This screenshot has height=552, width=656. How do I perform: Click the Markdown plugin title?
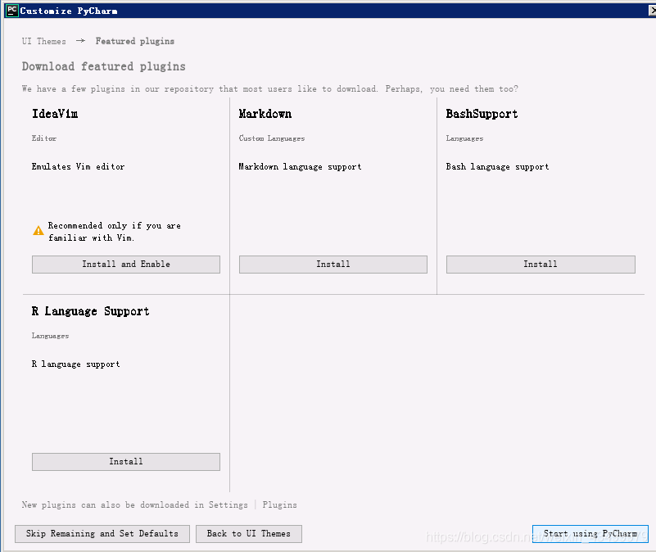(x=265, y=114)
